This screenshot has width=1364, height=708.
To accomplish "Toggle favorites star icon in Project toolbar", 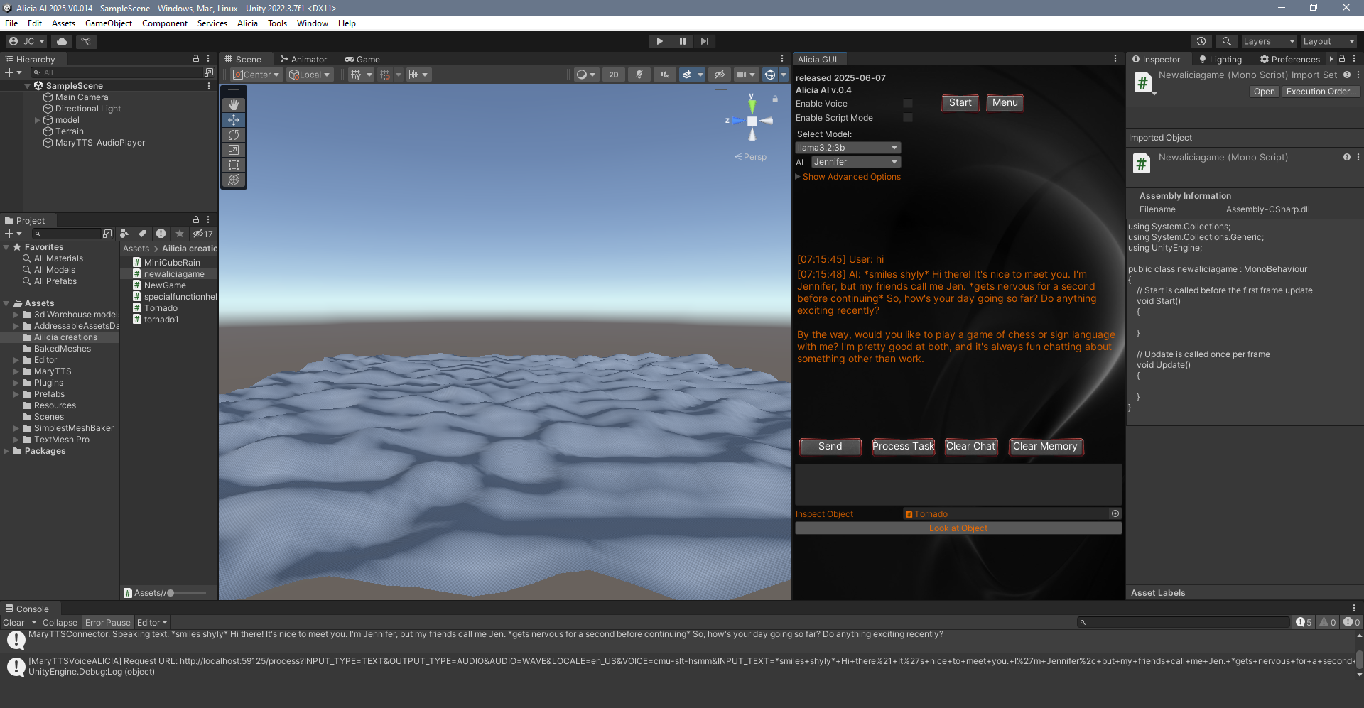I will 180,234.
